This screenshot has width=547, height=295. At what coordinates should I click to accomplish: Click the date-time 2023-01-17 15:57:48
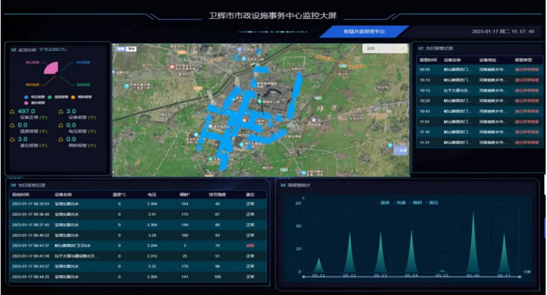503,31
